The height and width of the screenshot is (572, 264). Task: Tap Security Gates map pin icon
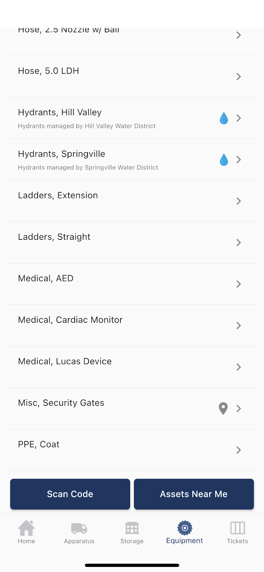223,408
